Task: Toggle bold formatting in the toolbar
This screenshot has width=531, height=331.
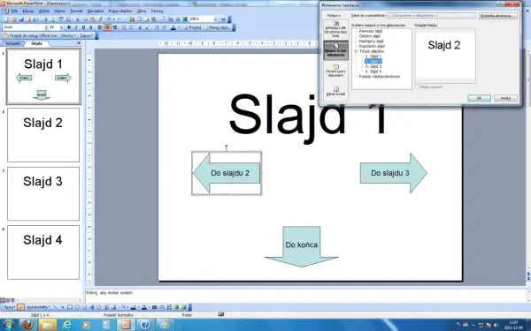Action: (69, 27)
